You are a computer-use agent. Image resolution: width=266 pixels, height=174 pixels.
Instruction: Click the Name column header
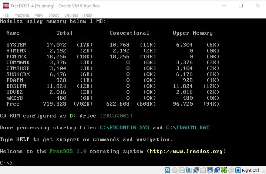coord(13,33)
